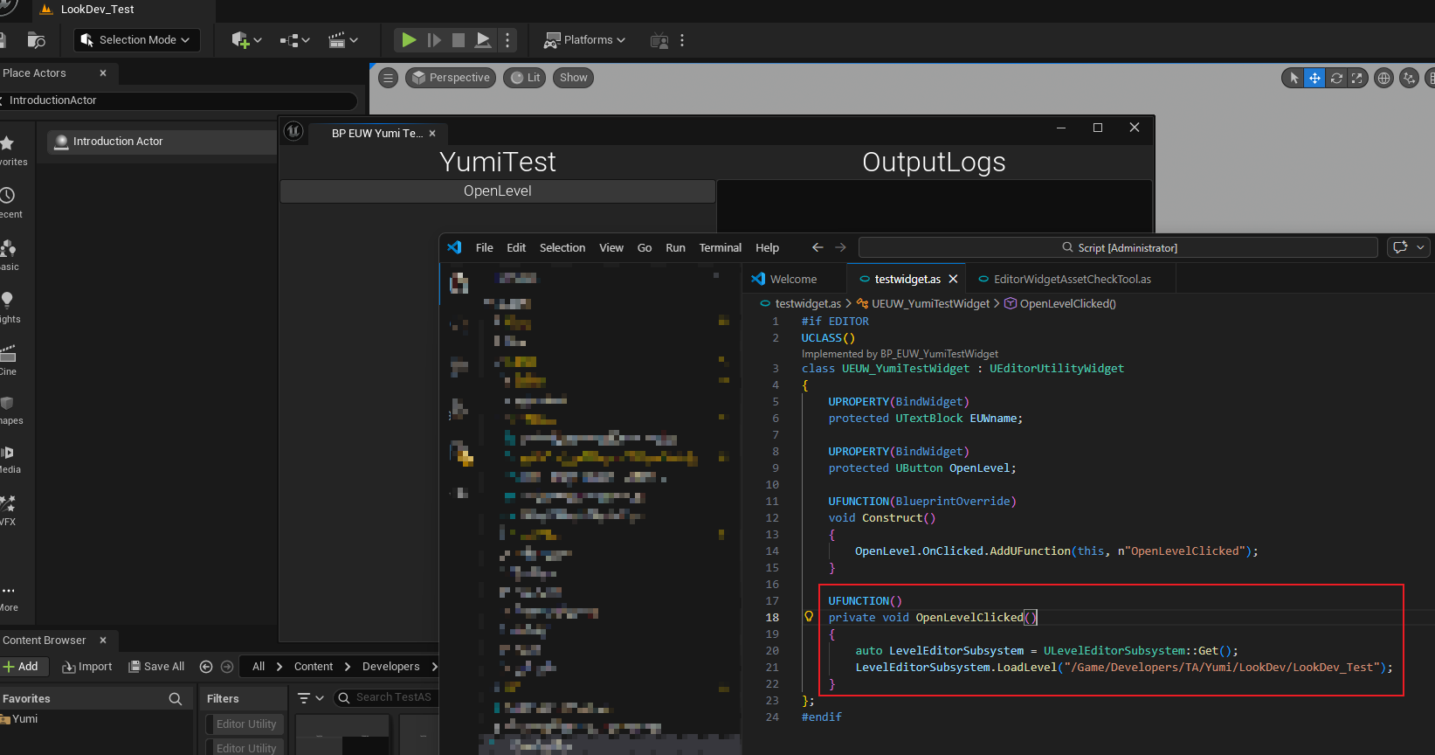The height and width of the screenshot is (755, 1435).
Task: Click the green Play button in Unreal toolbar
Action: tap(409, 40)
